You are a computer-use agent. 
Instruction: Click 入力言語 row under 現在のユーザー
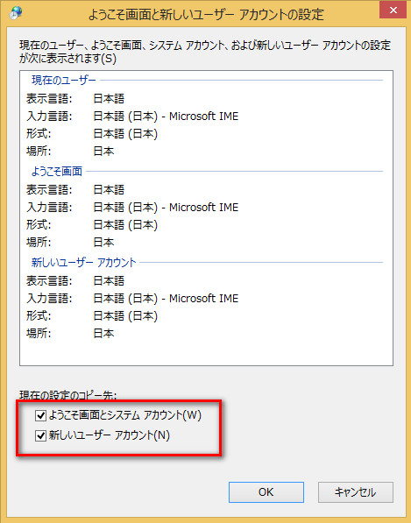point(132,117)
